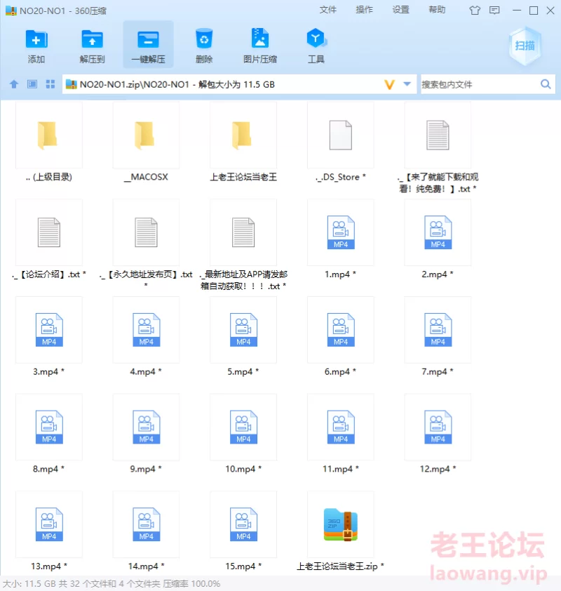Open the 操作 menu
Image resolution: width=561 pixels, height=591 pixels.
point(364,10)
